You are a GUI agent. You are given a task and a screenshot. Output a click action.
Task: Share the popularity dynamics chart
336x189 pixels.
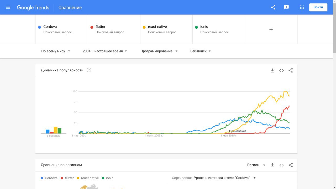point(291,70)
